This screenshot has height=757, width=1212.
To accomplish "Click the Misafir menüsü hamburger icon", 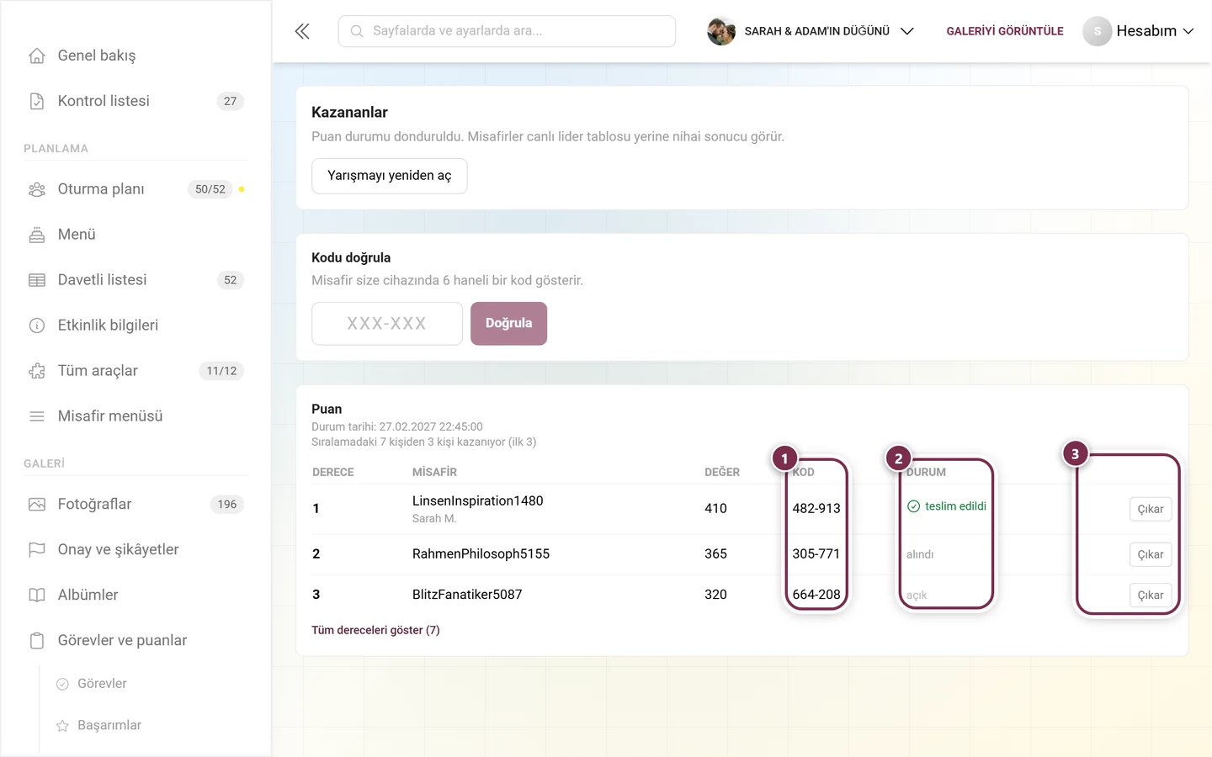I will pos(37,416).
